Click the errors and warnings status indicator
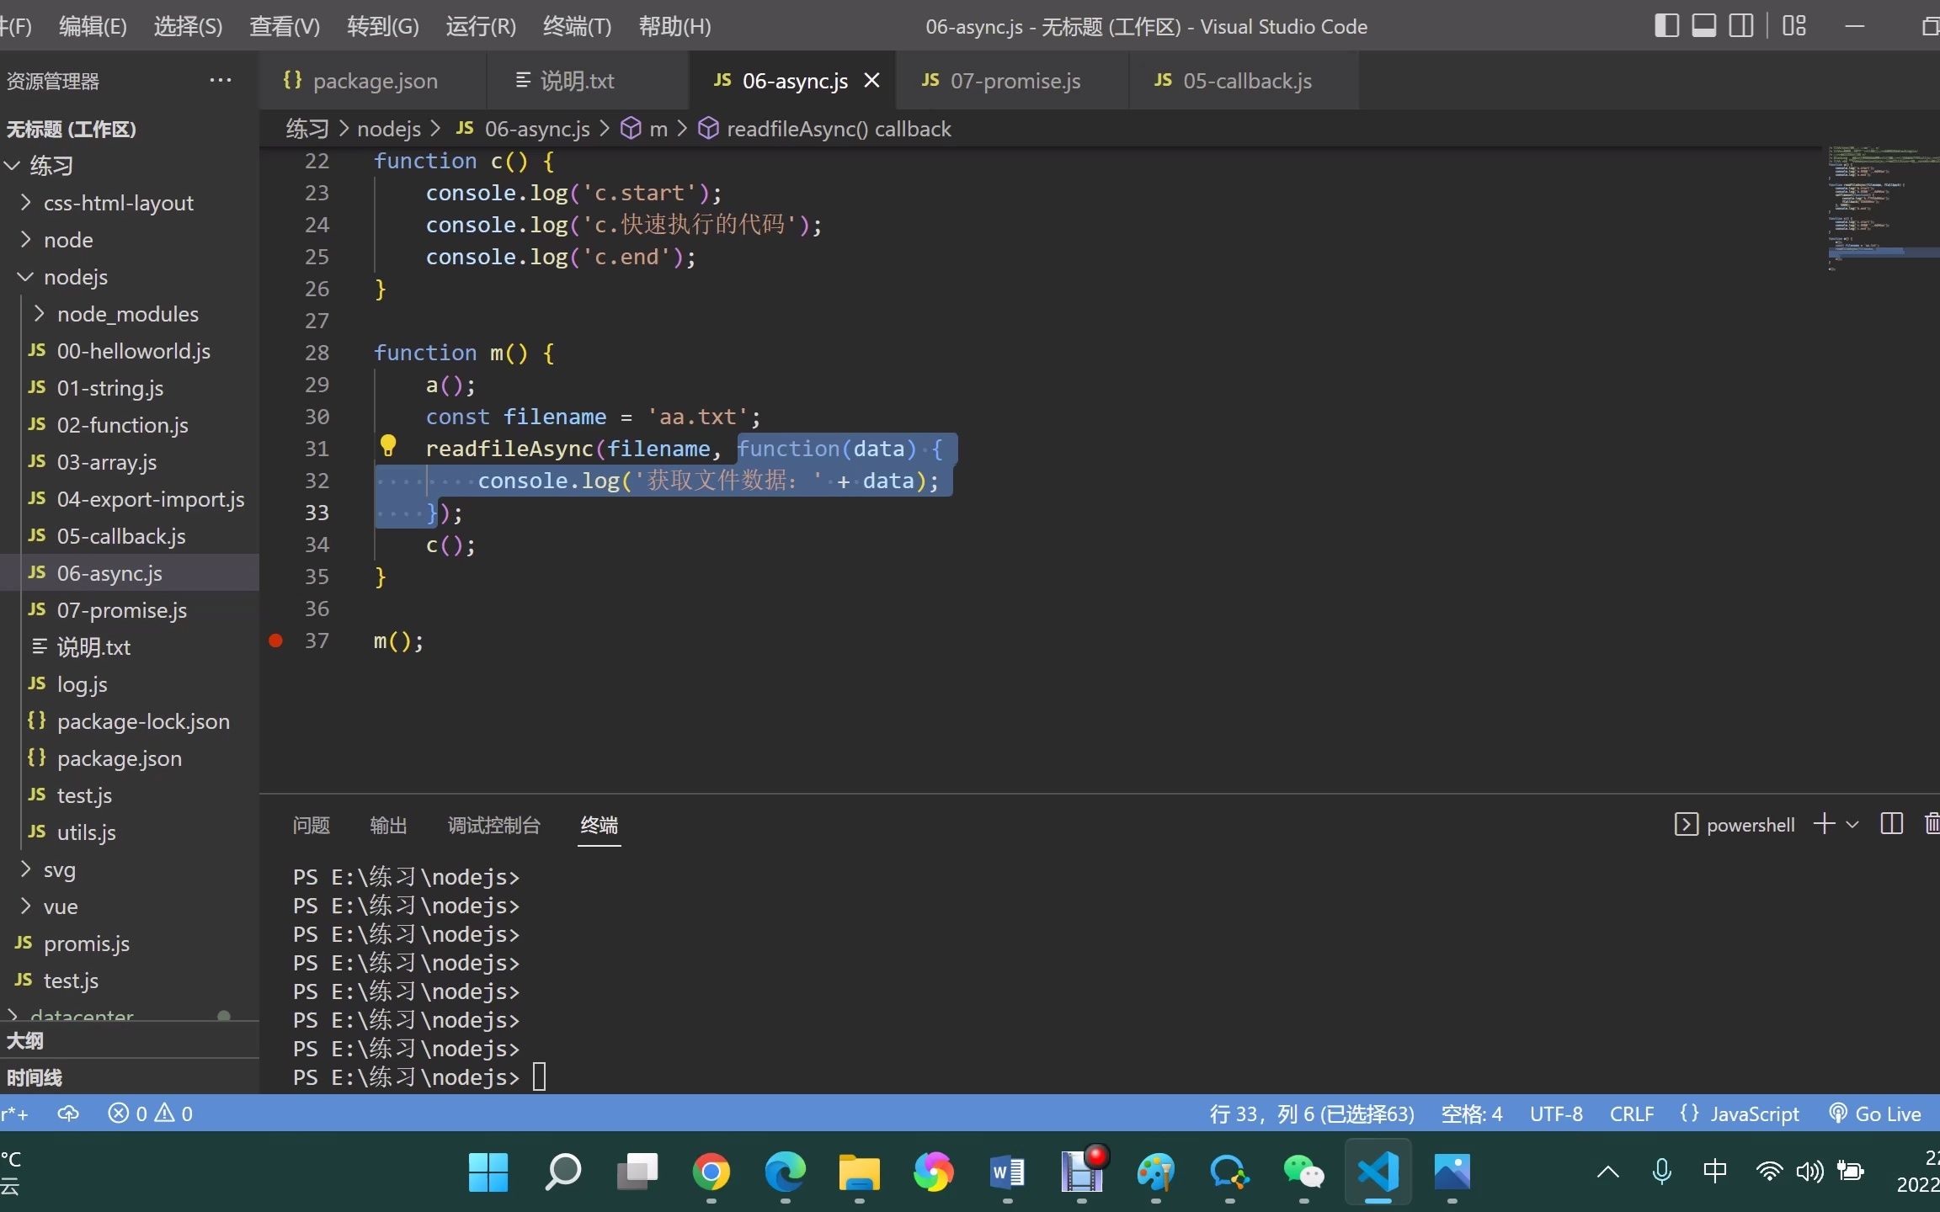The height and width of the screenshot is (1212, 1940). (152, 1114)
